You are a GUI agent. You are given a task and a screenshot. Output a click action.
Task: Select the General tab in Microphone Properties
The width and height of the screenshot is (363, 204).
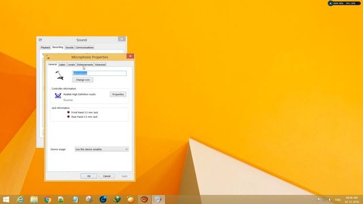(52, 64)
